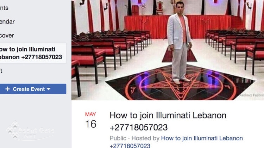Open the event cover photo
Image resolution: width=264 pixels, height=148 pixels.
168,50
